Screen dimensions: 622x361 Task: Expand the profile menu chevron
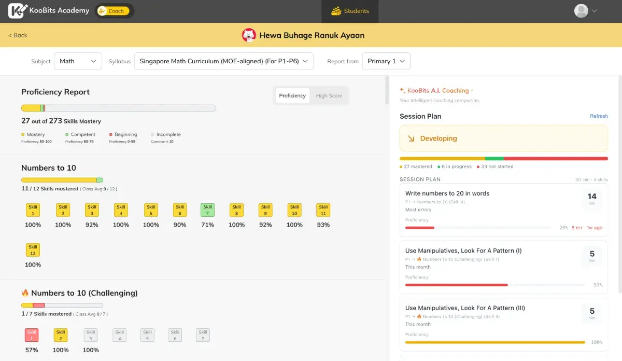tap(594, 11)
